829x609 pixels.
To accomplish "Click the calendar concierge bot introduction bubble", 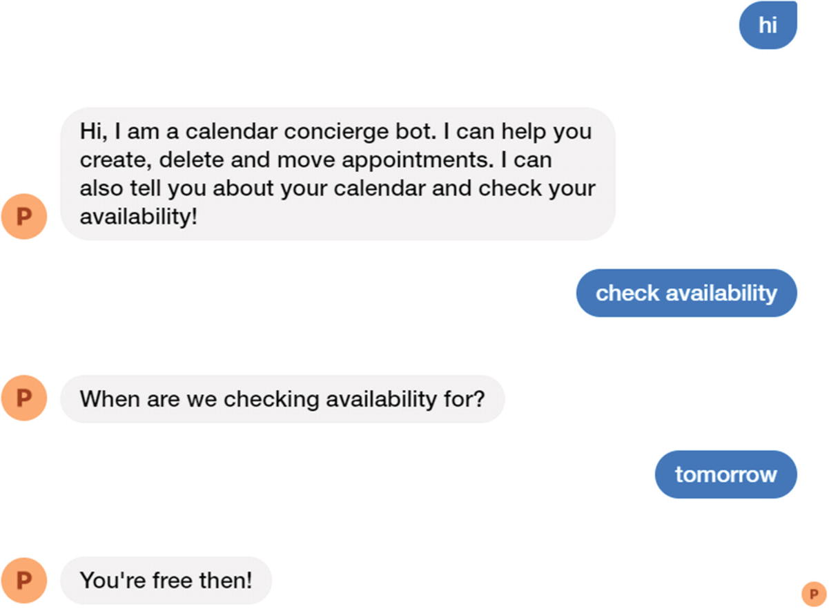I will 338,173.
